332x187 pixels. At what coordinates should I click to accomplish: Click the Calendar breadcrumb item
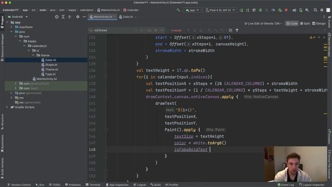(131, 10)
